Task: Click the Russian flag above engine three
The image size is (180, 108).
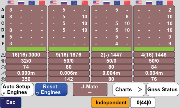Action: 106,3
